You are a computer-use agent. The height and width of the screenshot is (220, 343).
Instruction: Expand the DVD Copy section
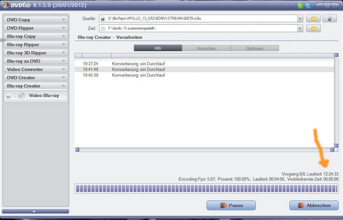(x=36, y=20)
